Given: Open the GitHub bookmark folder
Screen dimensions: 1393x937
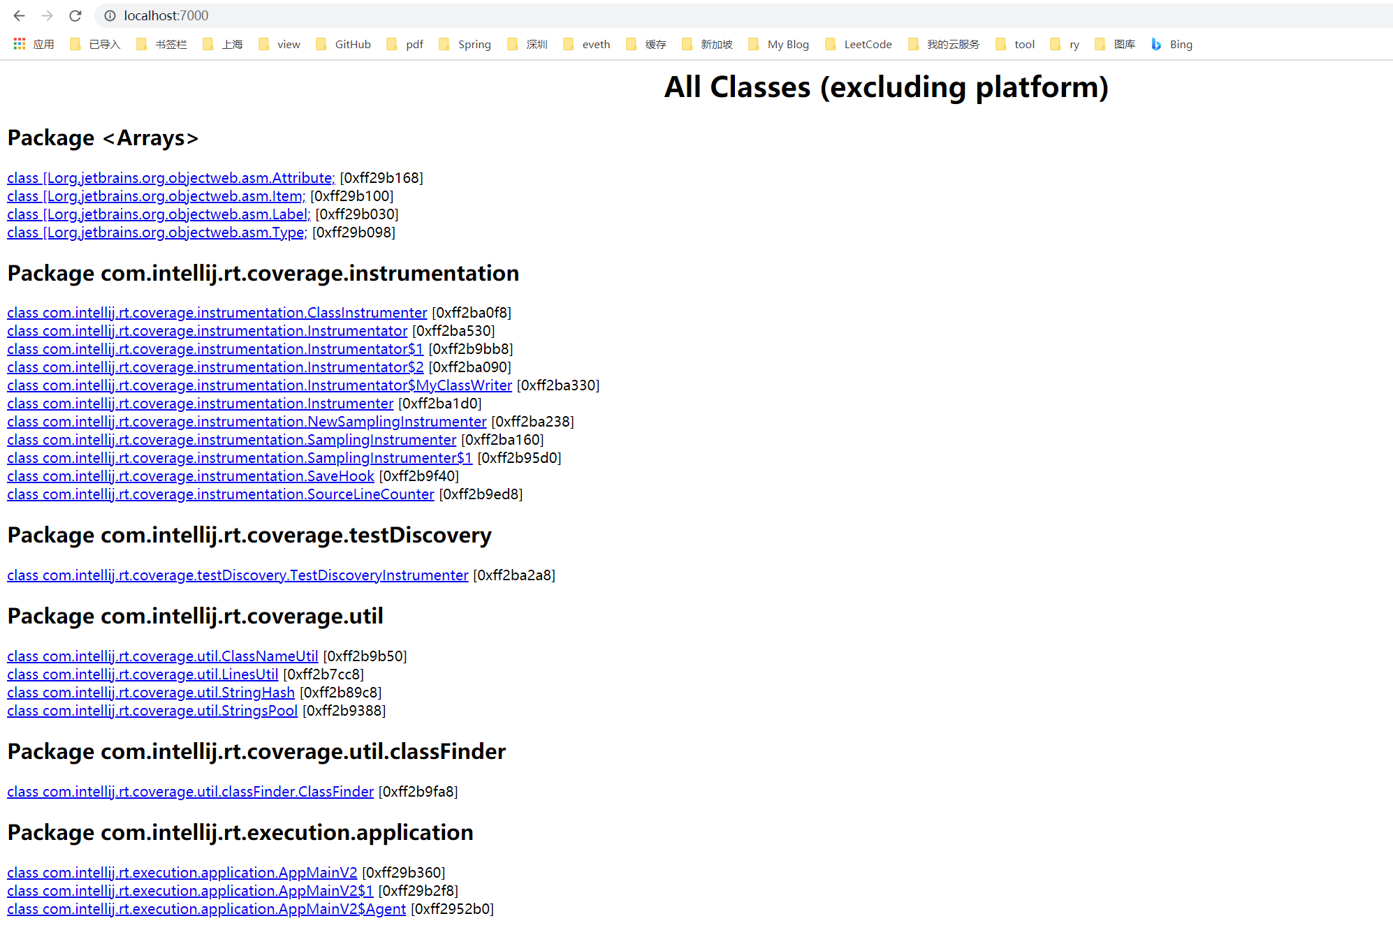Looking at the screenshot, I should [x=343, y=44].
